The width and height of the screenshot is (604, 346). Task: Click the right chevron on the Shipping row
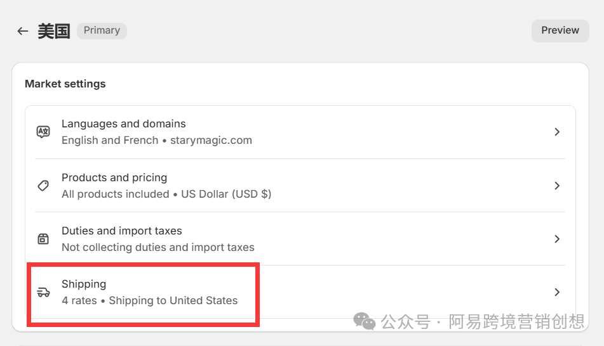click(x=556, y=292)
